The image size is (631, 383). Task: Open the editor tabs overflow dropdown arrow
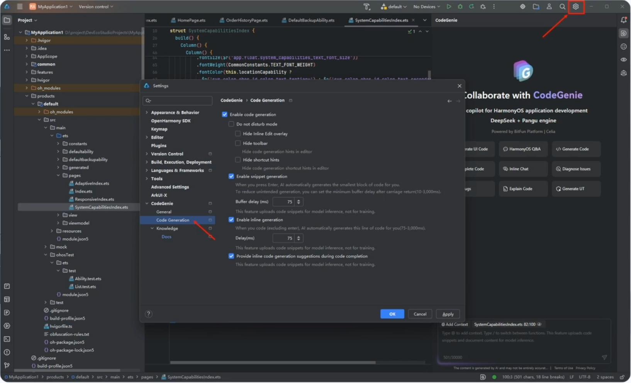(425, 20)
